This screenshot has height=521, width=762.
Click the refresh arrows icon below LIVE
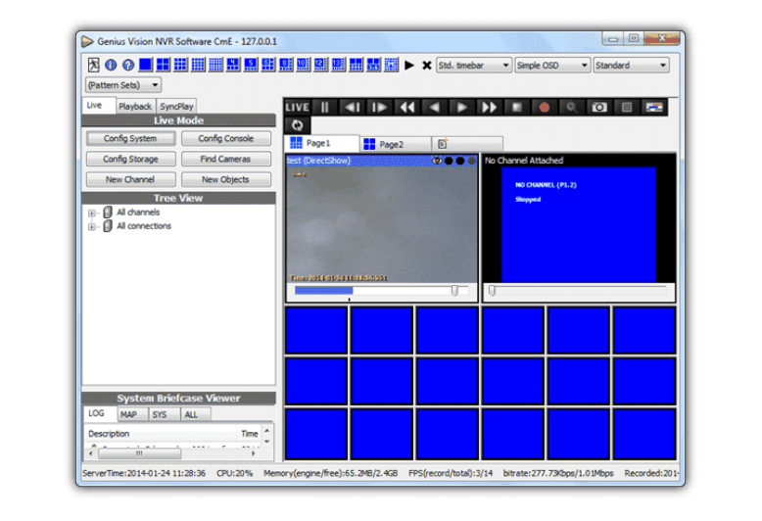tap(297, 125)
